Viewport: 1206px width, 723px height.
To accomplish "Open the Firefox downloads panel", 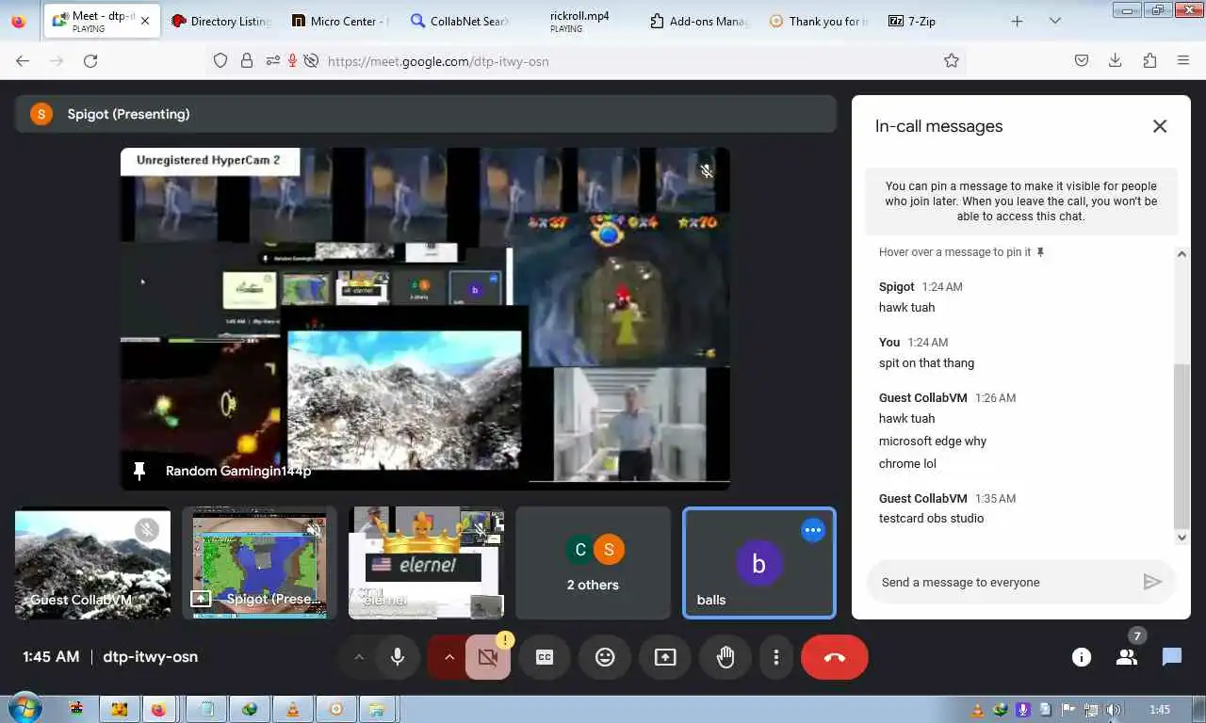I will pos(1116,61).
